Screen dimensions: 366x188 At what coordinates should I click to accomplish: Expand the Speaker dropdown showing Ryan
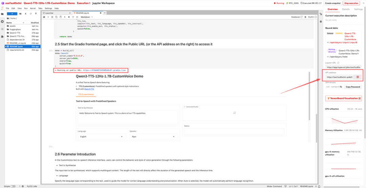pos(153,137)
